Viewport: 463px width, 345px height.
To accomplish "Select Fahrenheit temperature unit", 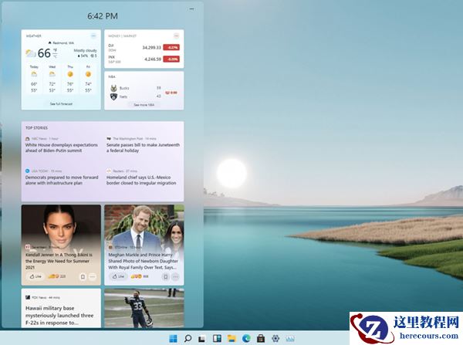I will [x=55, y=50].
